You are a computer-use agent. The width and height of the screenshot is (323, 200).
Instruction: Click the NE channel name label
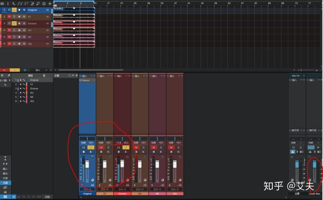[x=157, y=194]
